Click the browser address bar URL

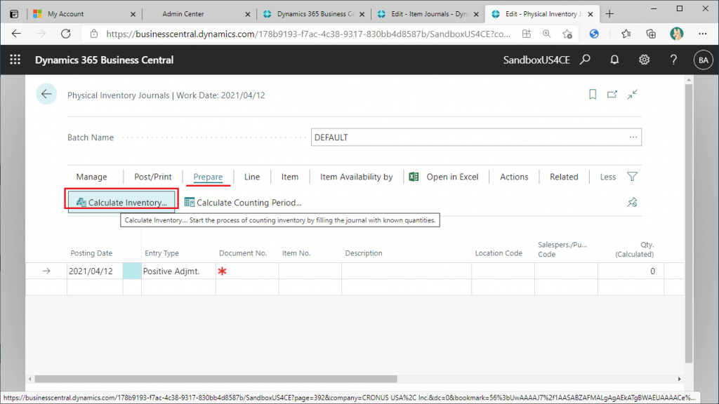tap(308, 34)
